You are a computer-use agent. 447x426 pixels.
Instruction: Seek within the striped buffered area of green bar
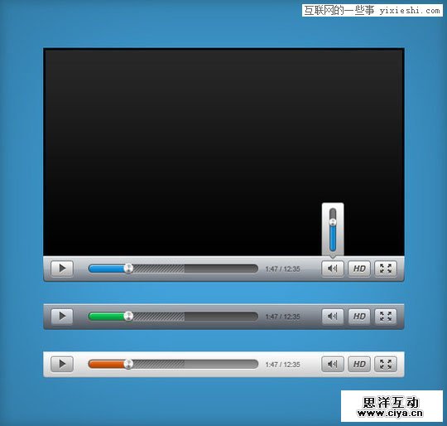[159, 317]
